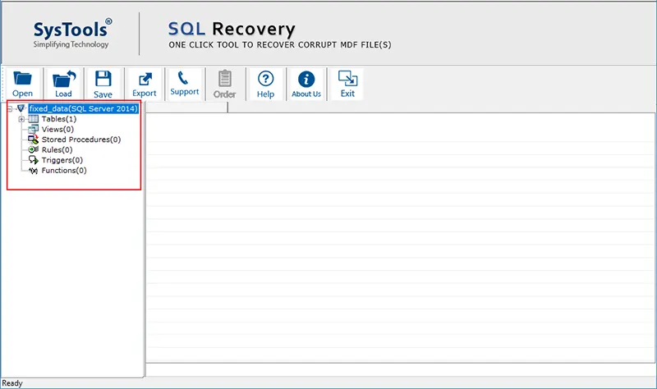Click the empty tab above data grid
Viewport: 657px width, 389px height.
(x=186, y=108)
